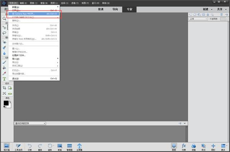This screenshot has height=152, width=230.
Task: Open the Help menu
Action: tap(106, 3)
